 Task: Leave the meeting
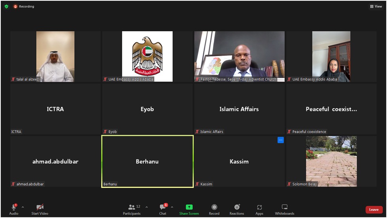tap(374, 210)
